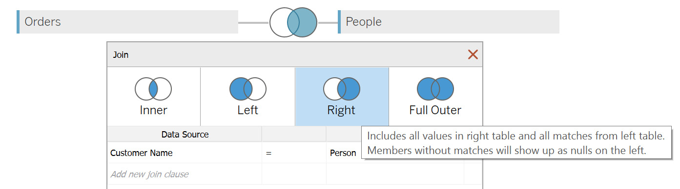This screenshot has width=680, height=189.
Task: Click the "Full Outer" join type label
Action: tap(435, 110)
